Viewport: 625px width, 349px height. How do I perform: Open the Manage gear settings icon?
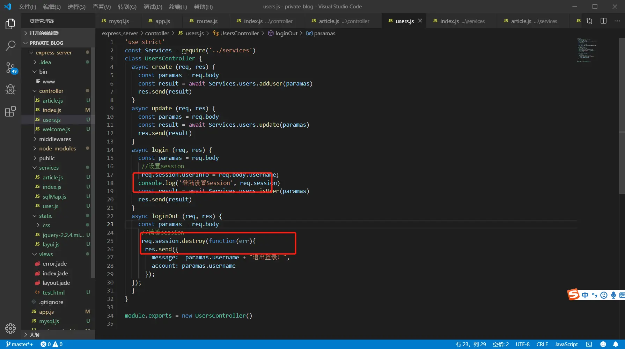point(10,328)
